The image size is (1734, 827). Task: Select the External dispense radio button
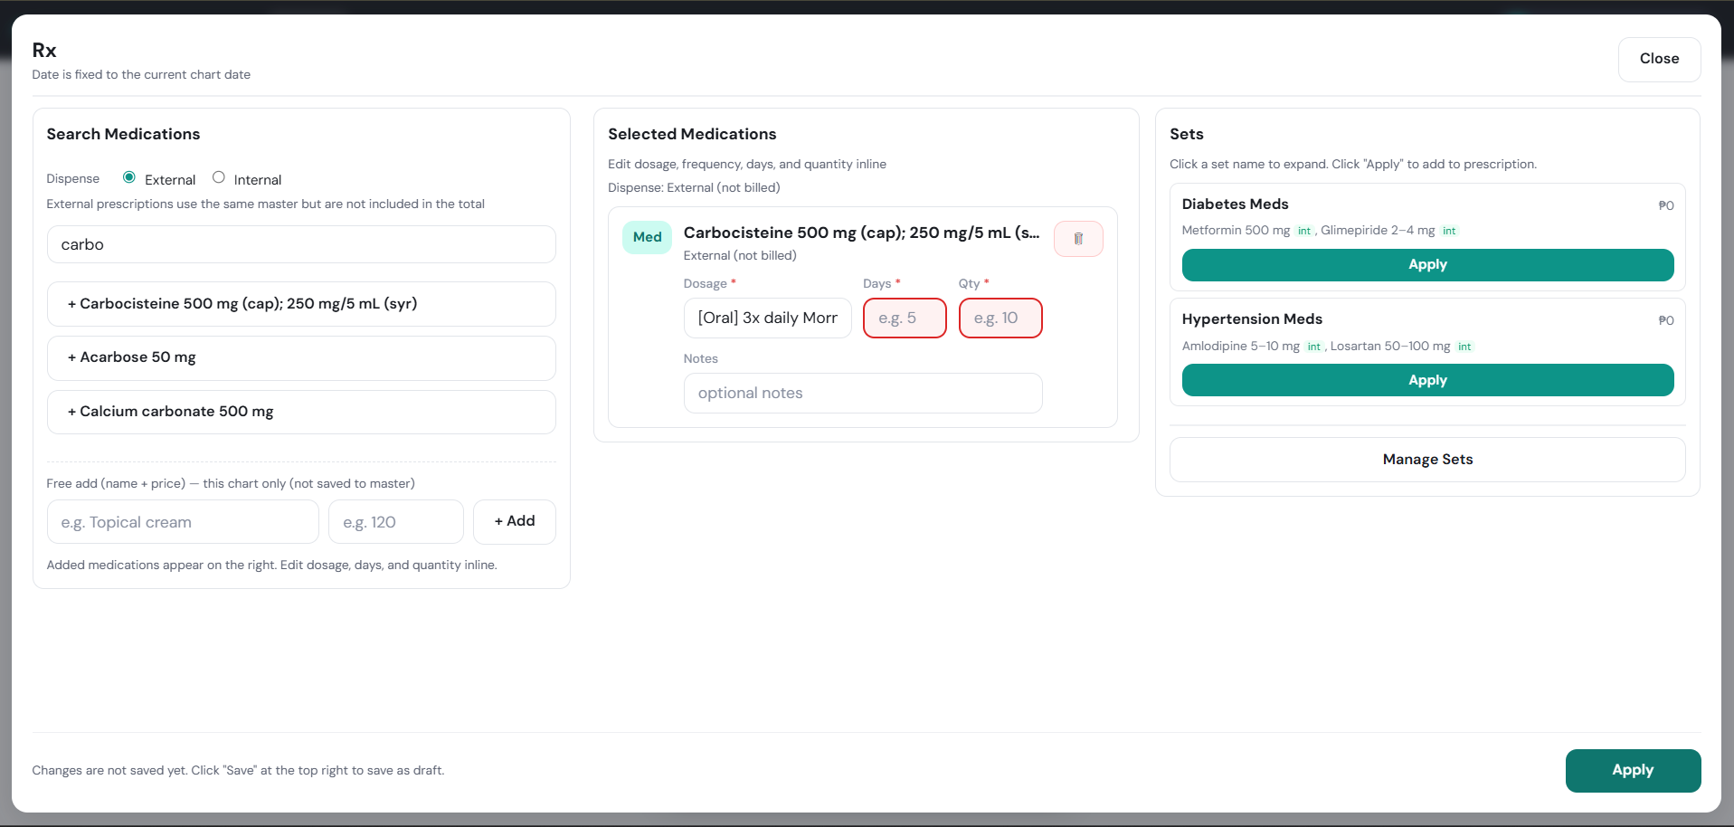click(129, 177)
